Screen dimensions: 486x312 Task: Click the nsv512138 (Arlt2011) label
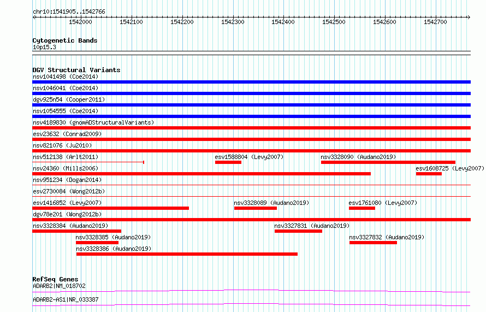tap(66, 157)
